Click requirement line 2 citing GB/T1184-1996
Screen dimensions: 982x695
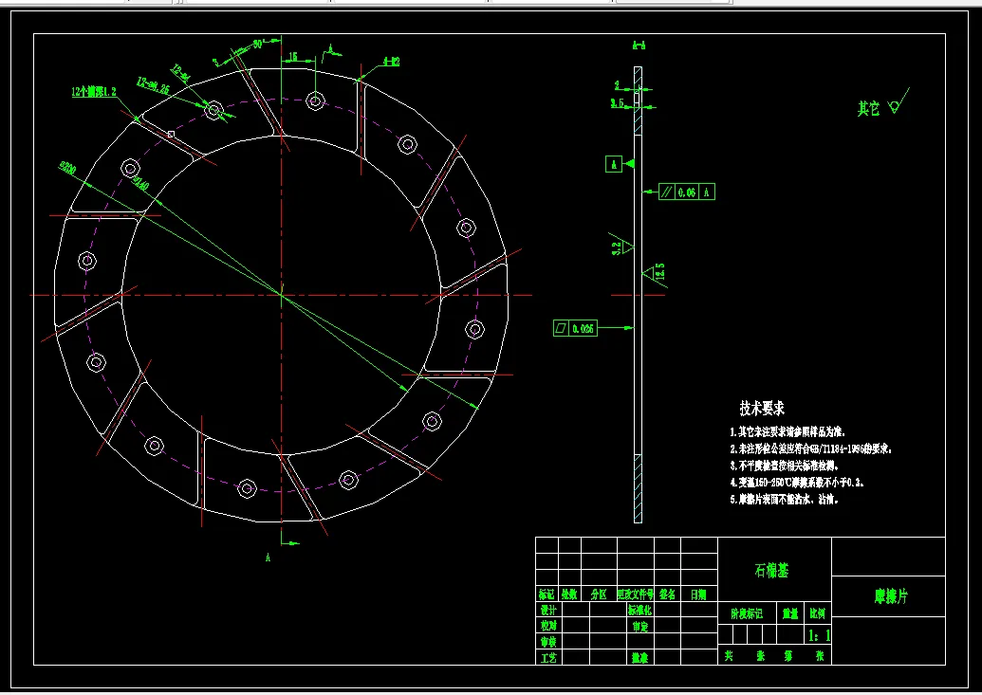coord(810,448)
